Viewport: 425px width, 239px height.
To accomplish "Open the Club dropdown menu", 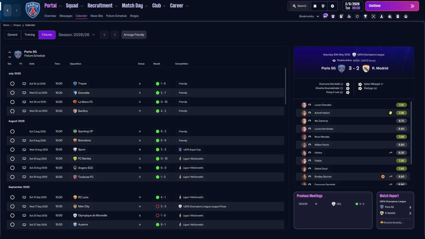I will click(159, 6).
